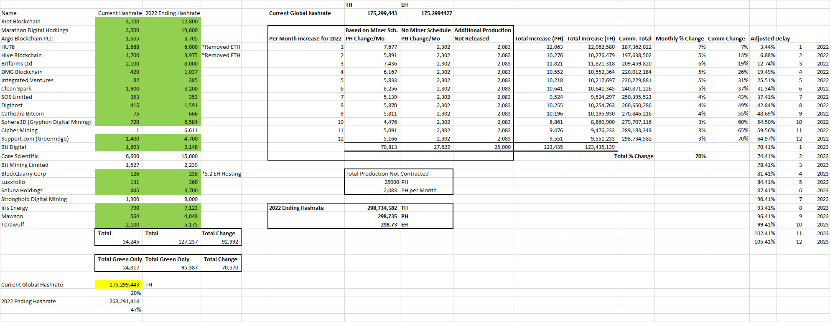Image resolution: width=830 pixels, height=322 pixels.
Task: Click the 'Terawulf' name cell
Action: [x=13, y=224]
